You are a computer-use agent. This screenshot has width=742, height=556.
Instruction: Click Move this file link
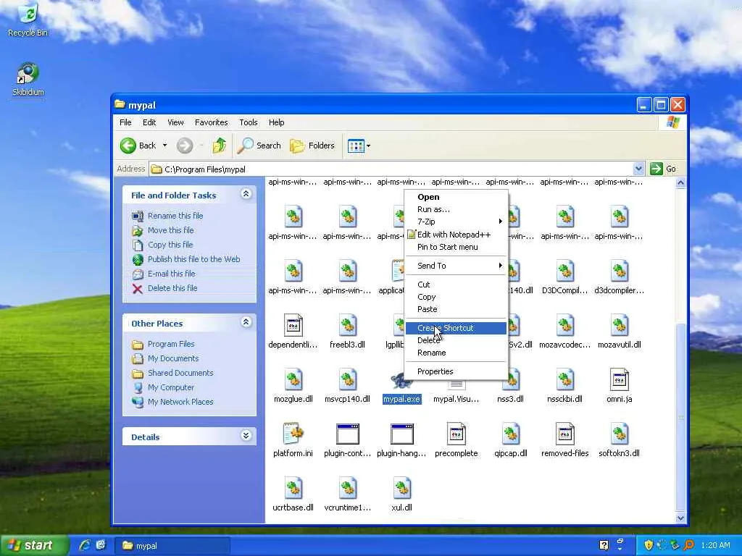171,230
